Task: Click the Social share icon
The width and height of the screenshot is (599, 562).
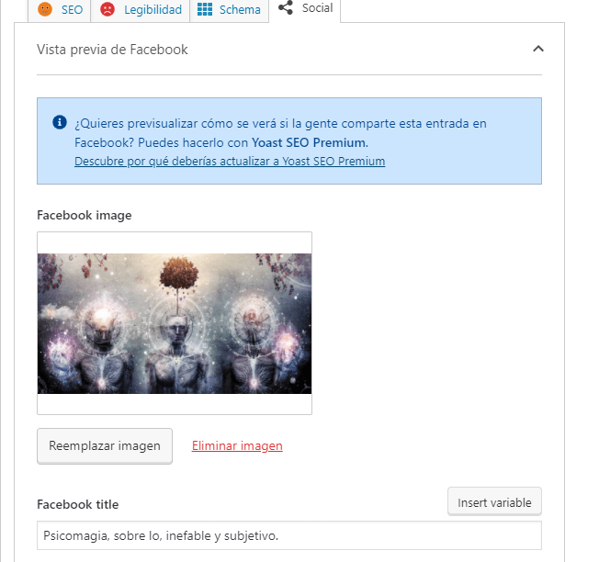Action: tap(286, 7)
